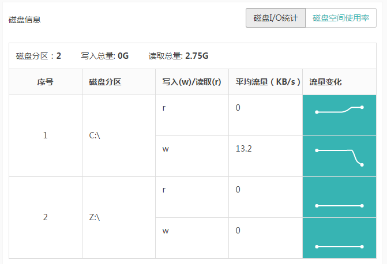
Task: Select the Z:\ write average value 0
Action: [238, 231]
